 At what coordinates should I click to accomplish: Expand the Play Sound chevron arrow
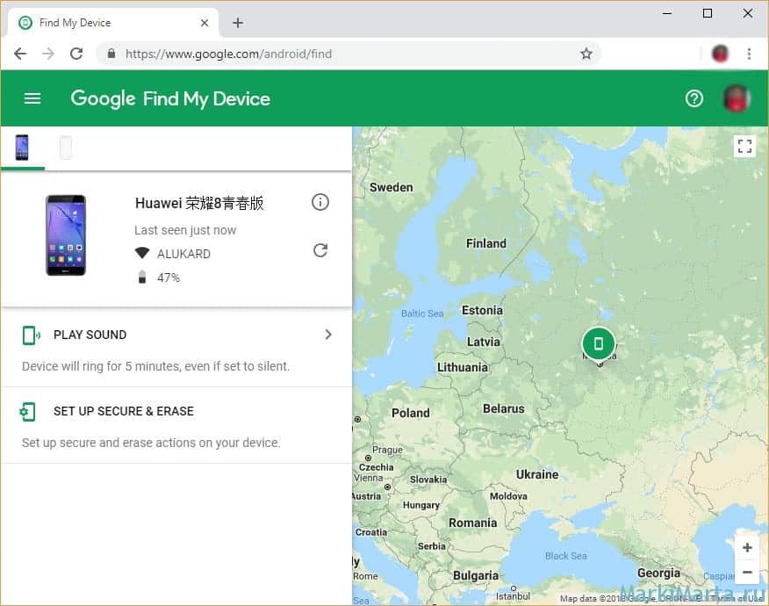point(328,335)
